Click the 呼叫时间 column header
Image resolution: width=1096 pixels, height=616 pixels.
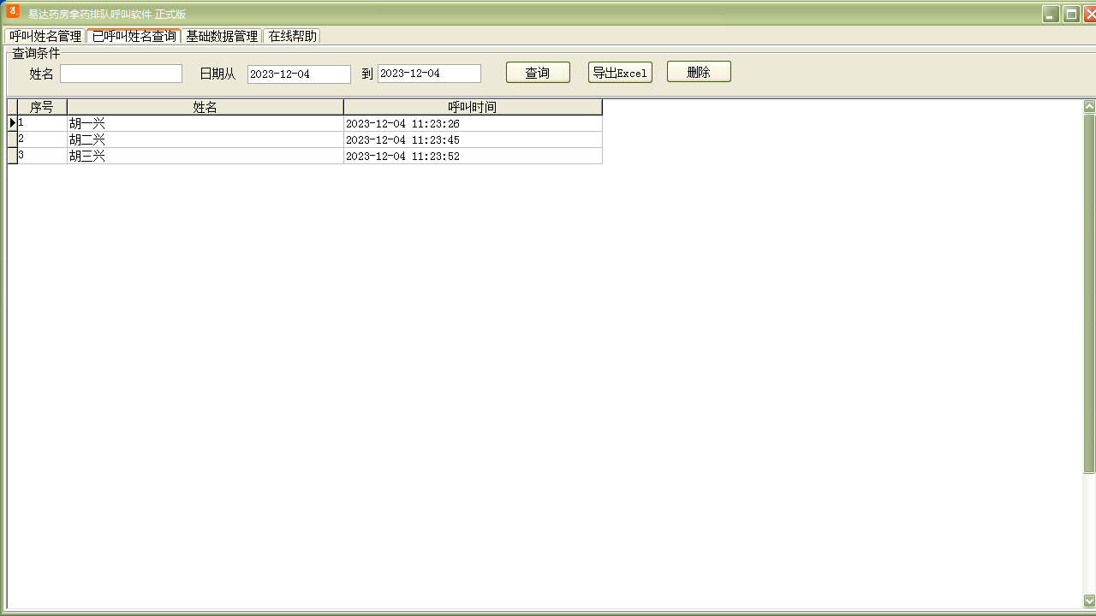pos(473,107)
